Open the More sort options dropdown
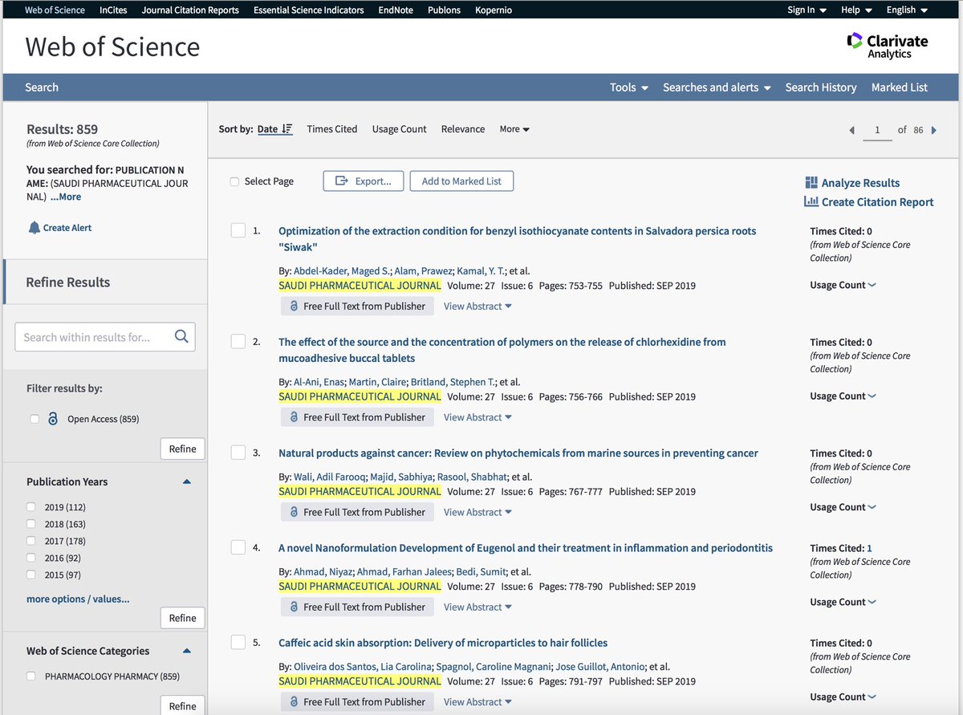Image resolution: width=963 pixels, height=715 pixels. point(514,129)
